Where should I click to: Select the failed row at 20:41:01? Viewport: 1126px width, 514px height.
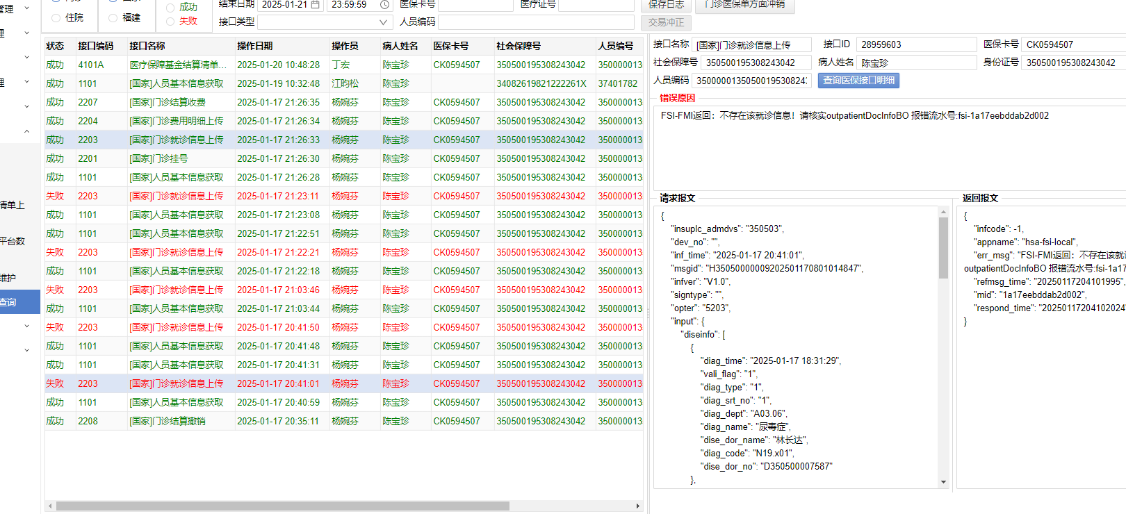pyautogui.click(x=344, y=383)
